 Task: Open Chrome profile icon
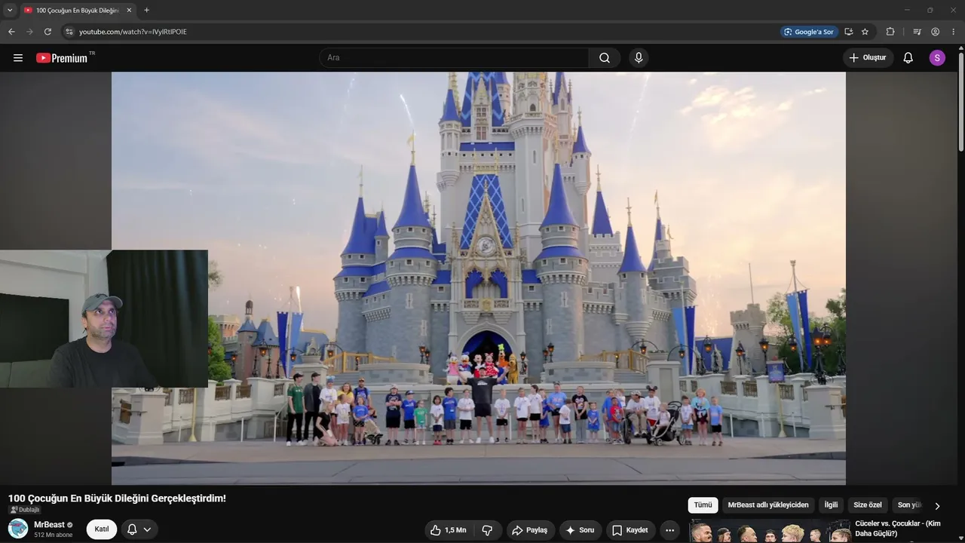(x=935, y=32)
